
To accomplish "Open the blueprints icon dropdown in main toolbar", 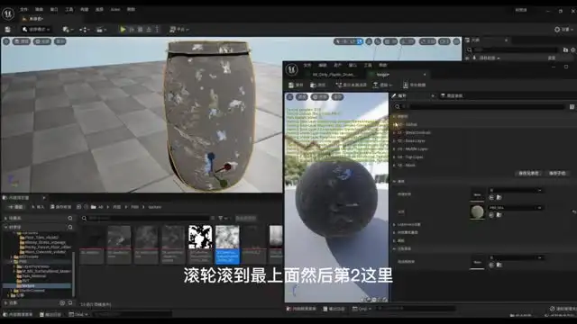I will [x=84, y=30].
